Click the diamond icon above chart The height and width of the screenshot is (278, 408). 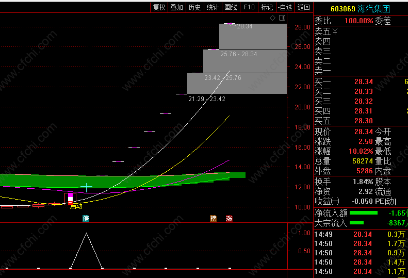tap(272, 18)
